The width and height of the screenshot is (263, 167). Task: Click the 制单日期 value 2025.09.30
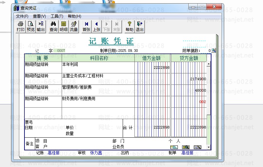coord(128,51)
